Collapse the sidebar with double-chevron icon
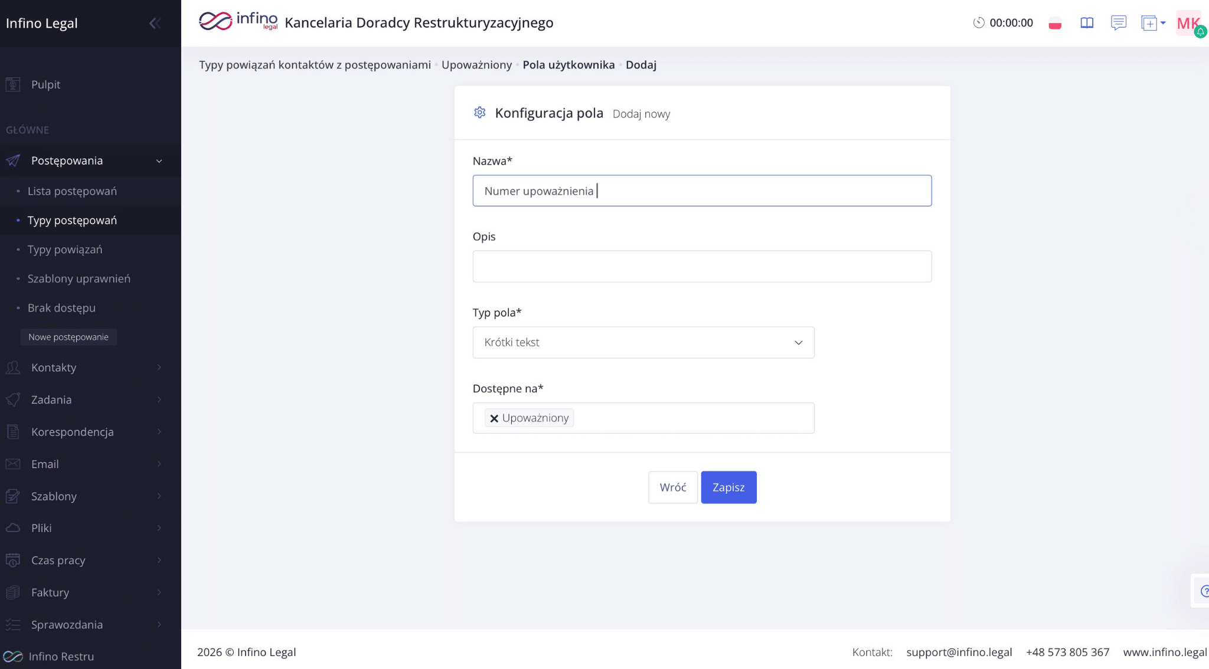1209x669 pixels. click(x=155, y=23)
